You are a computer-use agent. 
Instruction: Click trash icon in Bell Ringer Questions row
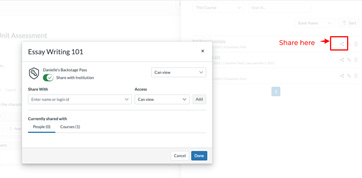[356, 44]
